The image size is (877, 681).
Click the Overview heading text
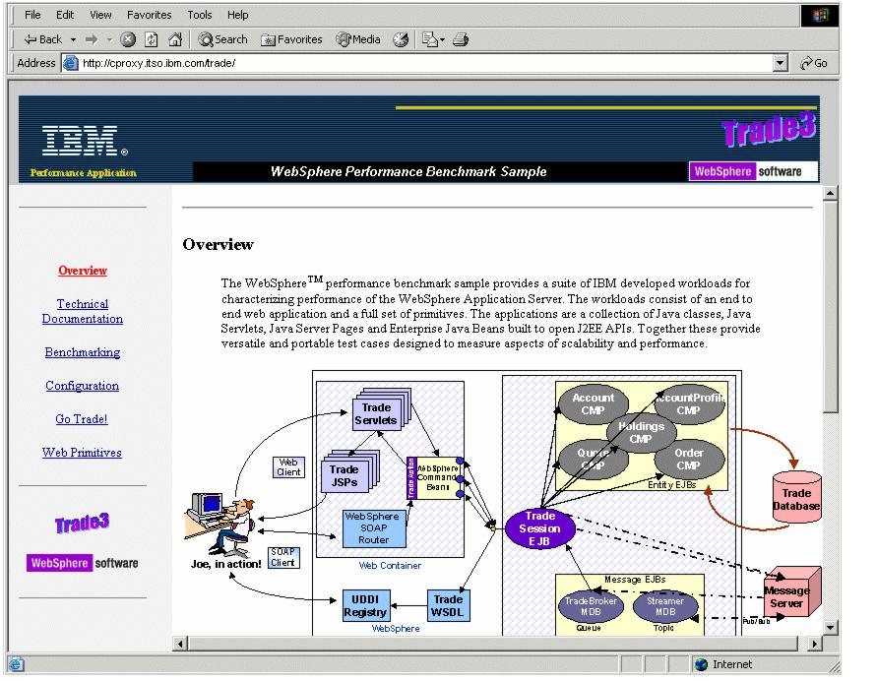pyautogui.click(x=219, y=244)
